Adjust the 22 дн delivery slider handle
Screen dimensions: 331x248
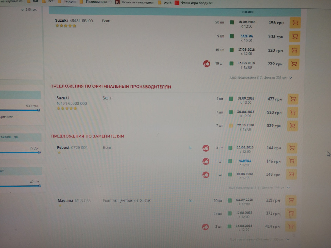39,152
